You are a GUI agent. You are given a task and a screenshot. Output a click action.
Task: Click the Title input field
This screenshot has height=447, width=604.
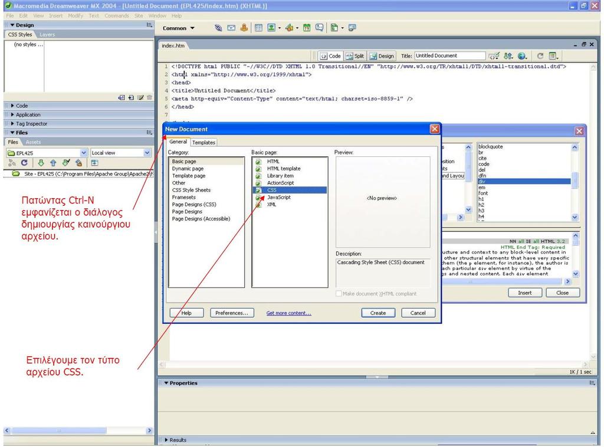pyautogui.click(x=450, y=56)
